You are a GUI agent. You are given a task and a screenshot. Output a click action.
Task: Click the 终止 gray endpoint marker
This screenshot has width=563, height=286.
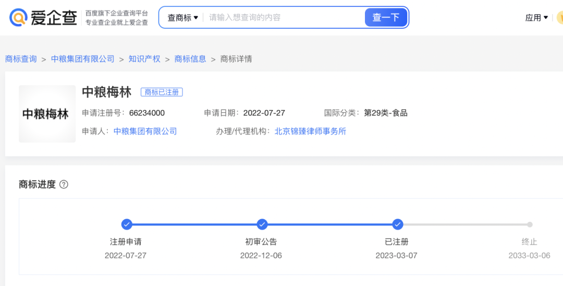530,224
